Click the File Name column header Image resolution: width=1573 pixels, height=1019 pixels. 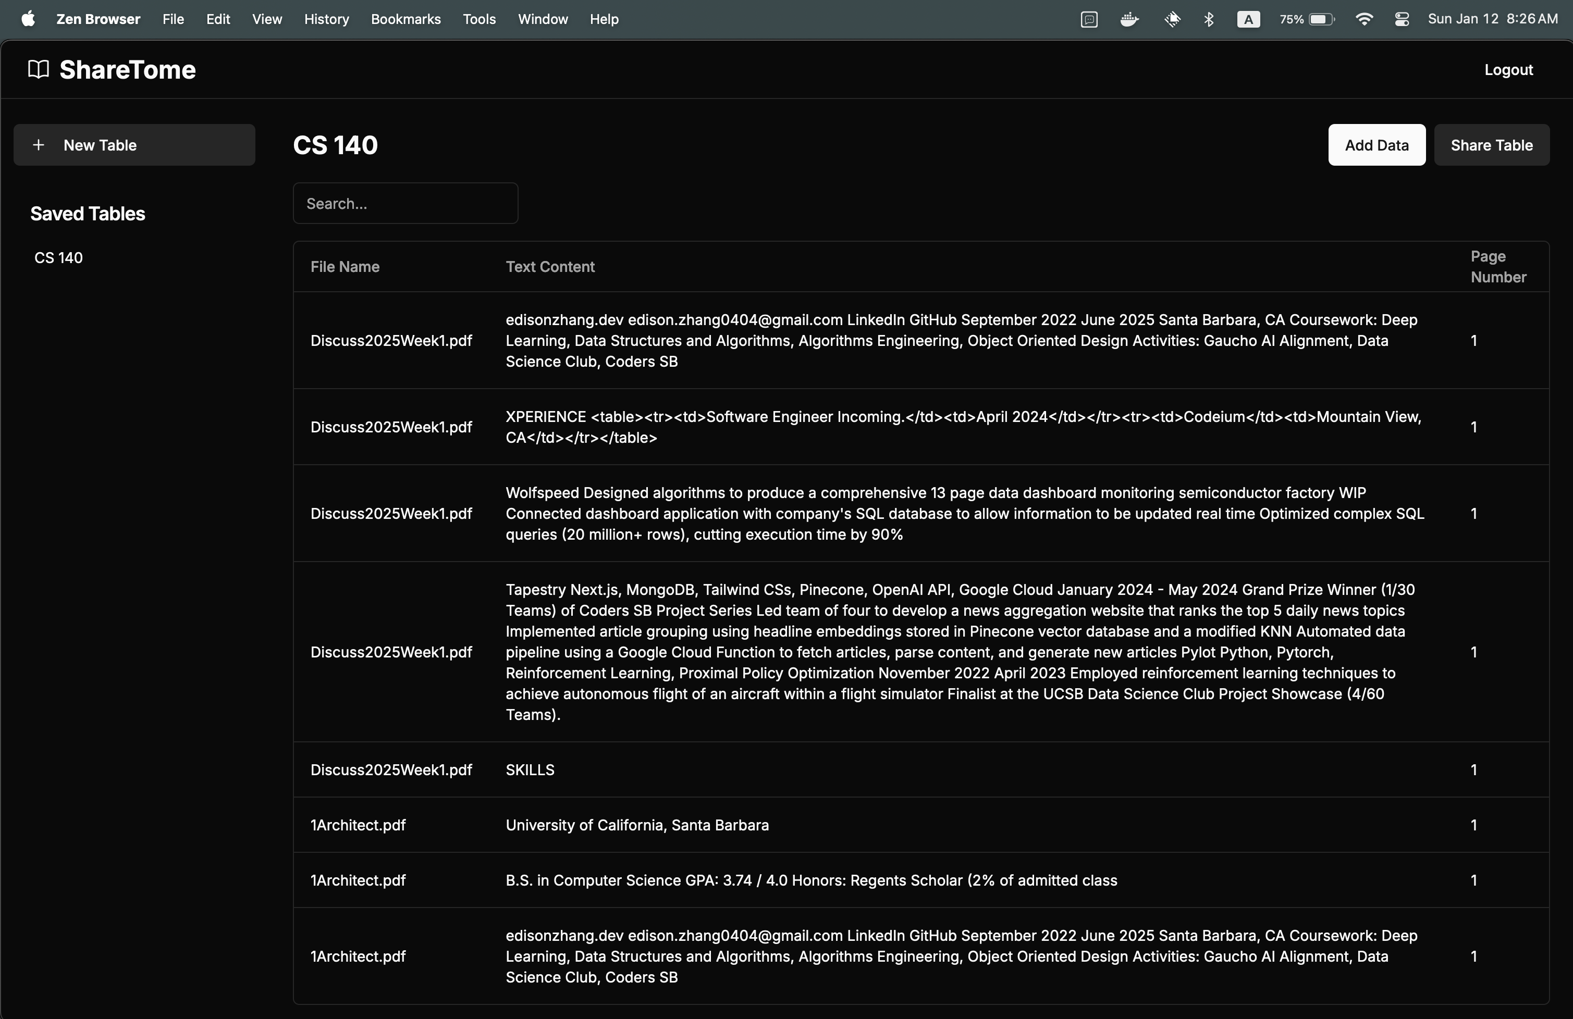pos(345,267)
